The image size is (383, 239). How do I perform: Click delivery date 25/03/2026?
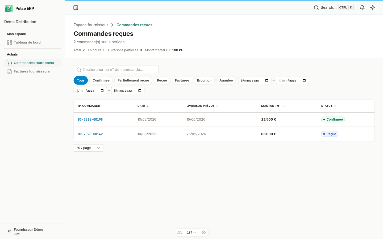(196, 134)
